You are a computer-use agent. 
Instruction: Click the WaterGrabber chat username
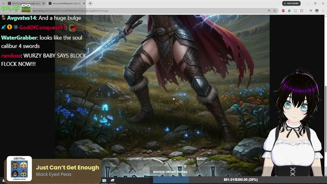(19, 38)
